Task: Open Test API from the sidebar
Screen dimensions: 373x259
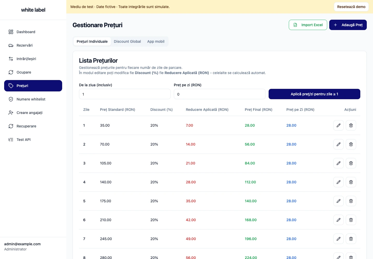Action: [x=33, y=140]
